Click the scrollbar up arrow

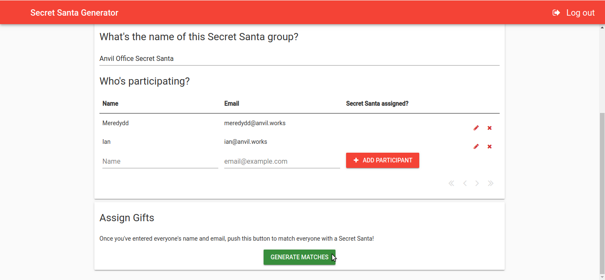[602, 27]
